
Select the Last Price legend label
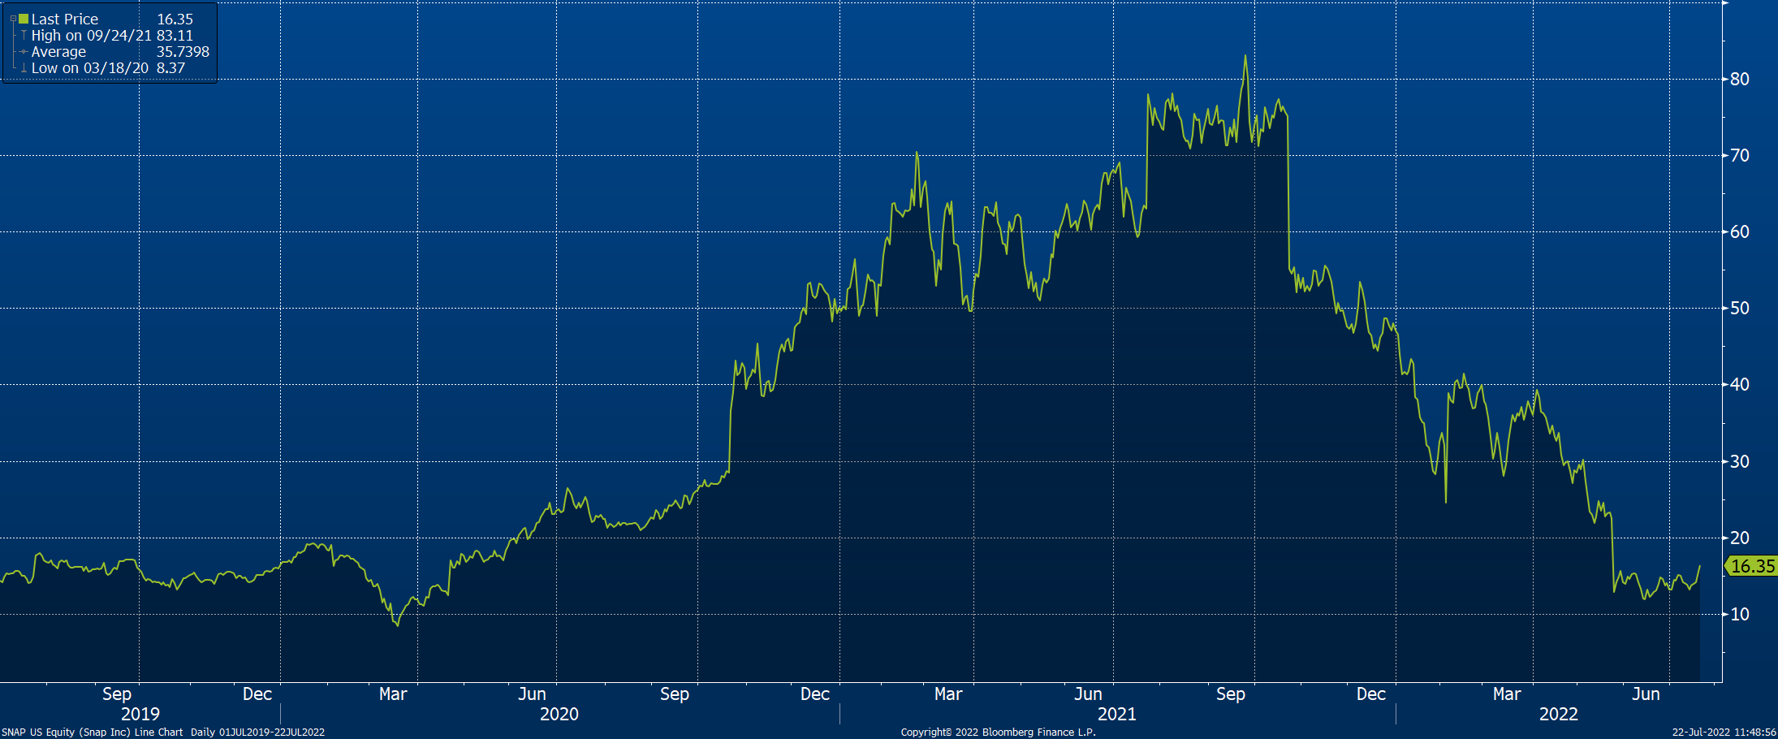[x=65, y=19]
